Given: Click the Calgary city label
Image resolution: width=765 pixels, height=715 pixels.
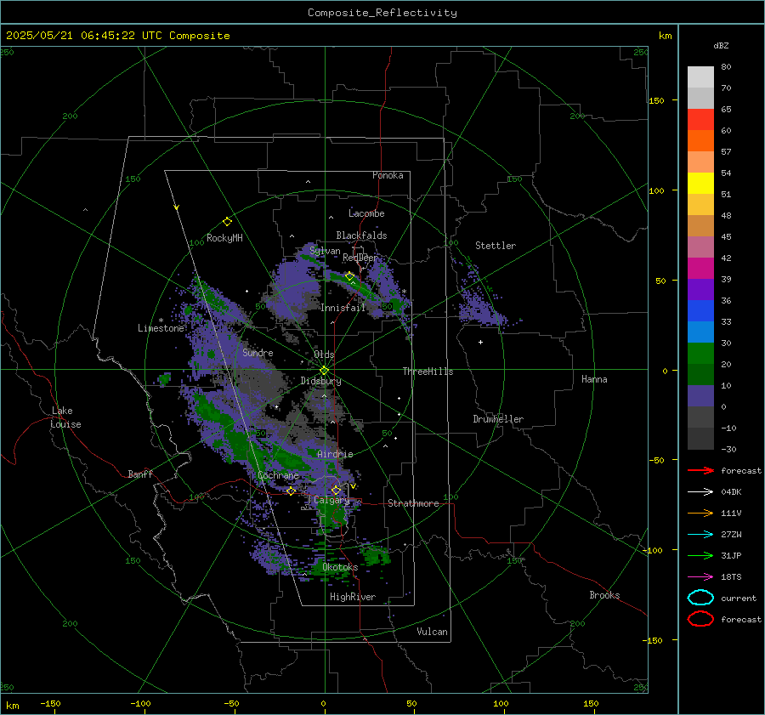Looking at the screenshot, I should coord(331,500).
